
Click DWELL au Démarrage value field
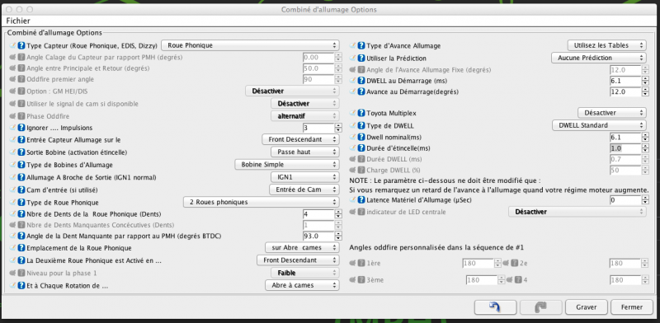click(625, 81)
